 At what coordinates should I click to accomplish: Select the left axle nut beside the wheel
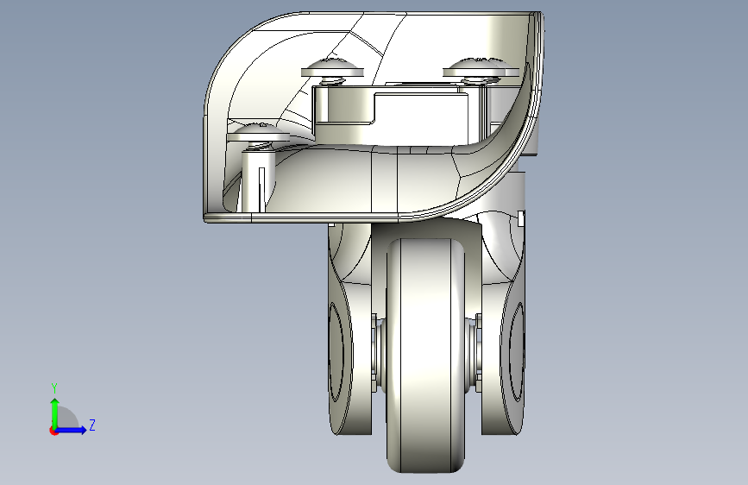[375, 353]
